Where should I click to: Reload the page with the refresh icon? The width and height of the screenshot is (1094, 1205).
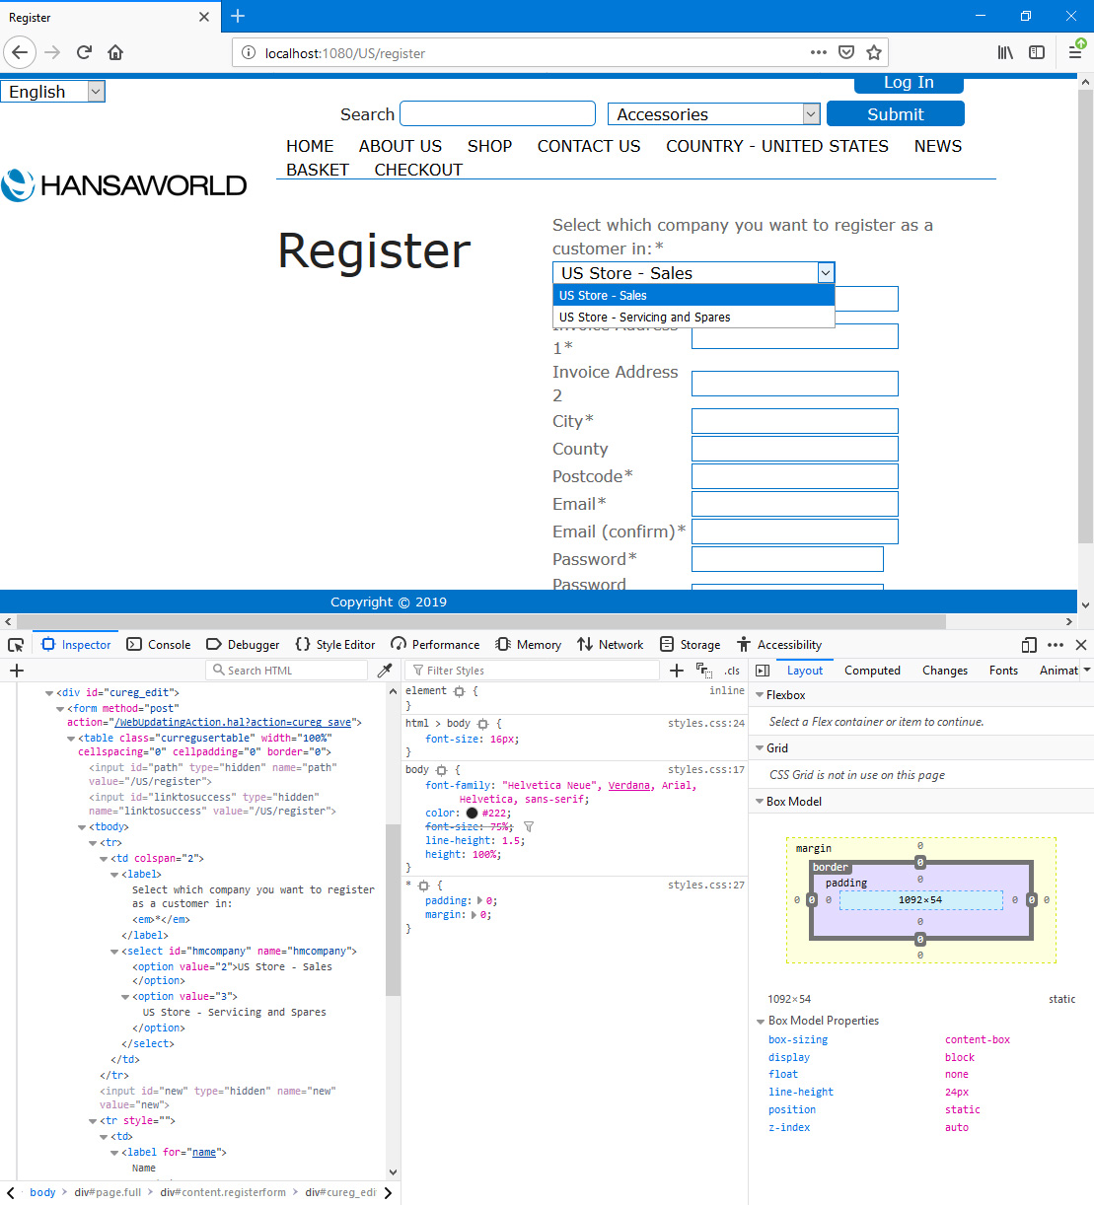85,52
